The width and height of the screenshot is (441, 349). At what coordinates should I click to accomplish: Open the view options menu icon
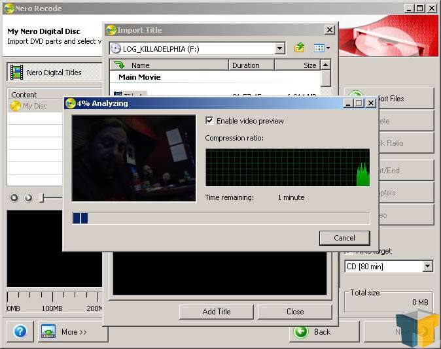coord(321,48)
